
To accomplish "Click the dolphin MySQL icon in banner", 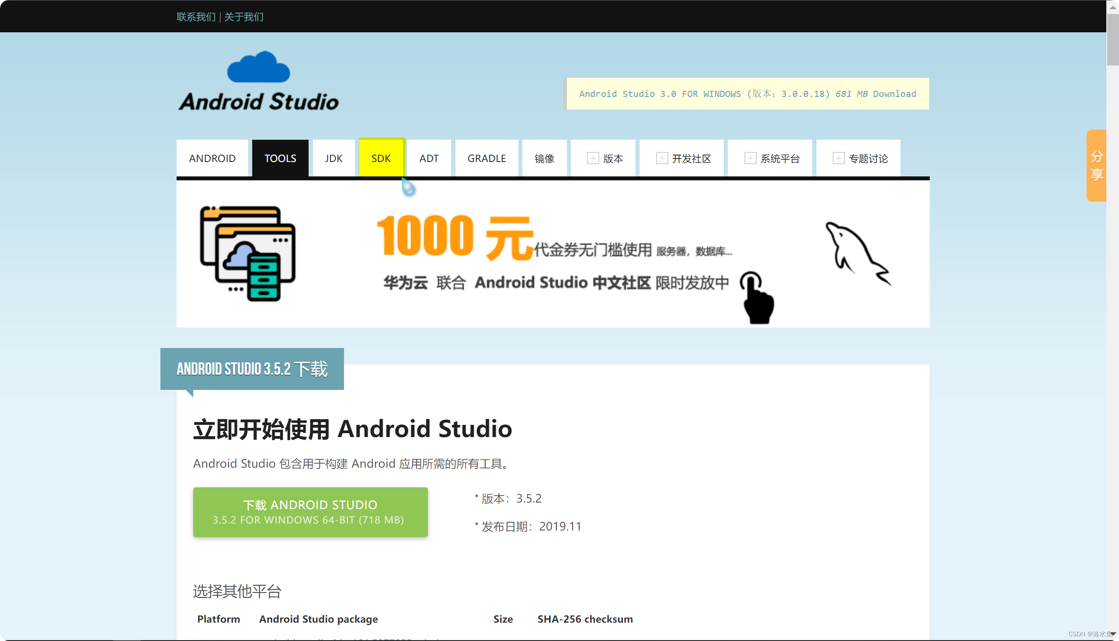I will (858, 254).
